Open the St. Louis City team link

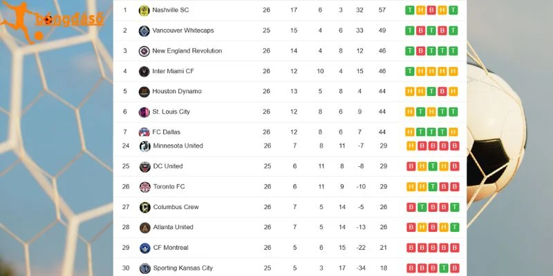(x=171, y=112)
